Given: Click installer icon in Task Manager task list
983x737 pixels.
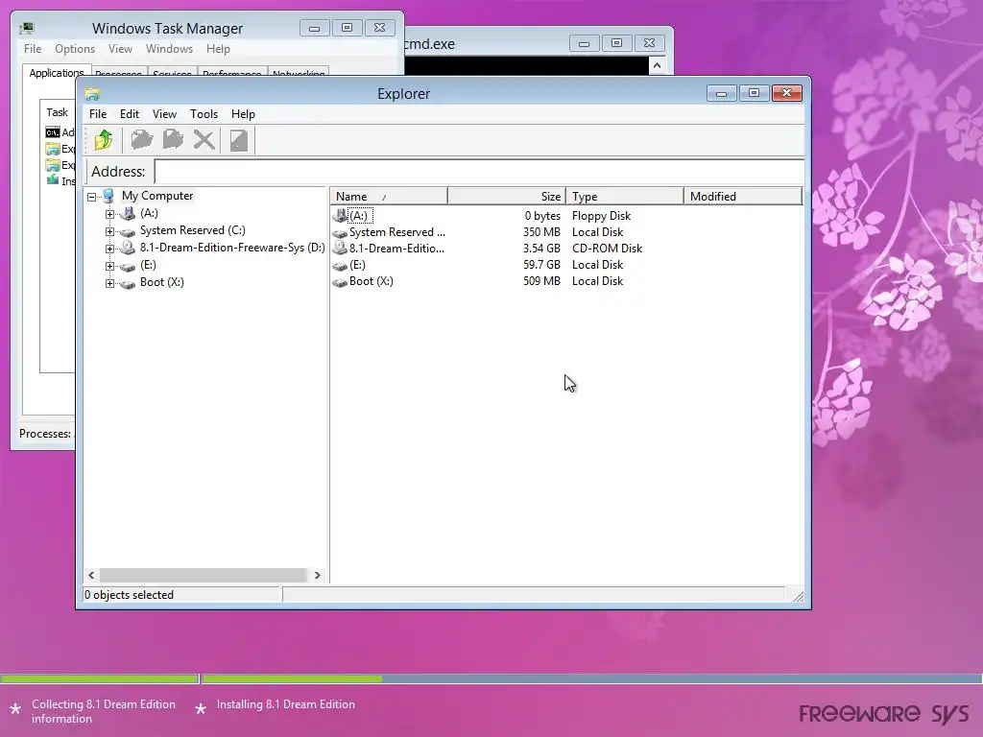Looking at the screenshot, I should pyautogui.click(x=53, y=180).
